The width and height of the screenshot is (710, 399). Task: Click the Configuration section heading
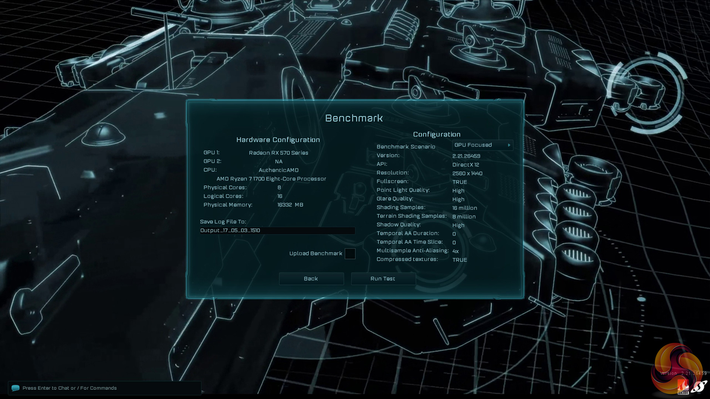tap(437, 134)
